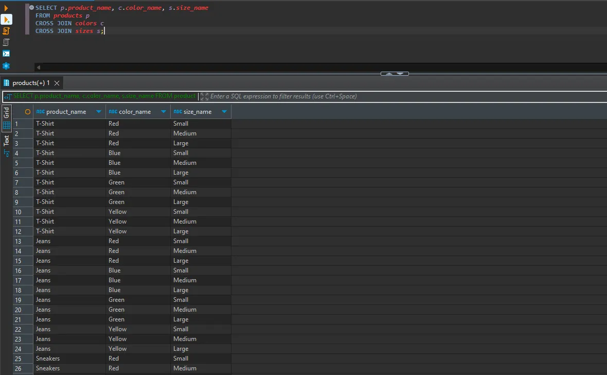Select the Sneakers cell in row 25

coord(69,359)
